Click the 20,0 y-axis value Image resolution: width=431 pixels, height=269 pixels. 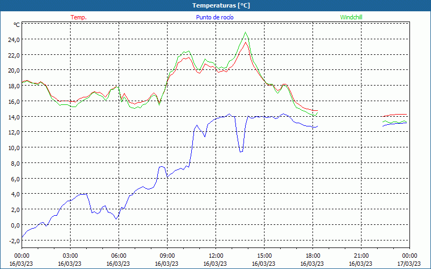click(14, 70)
